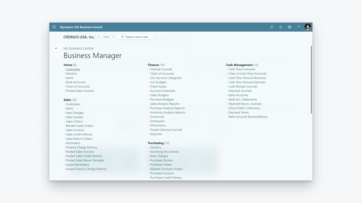Image resolution: width=362 pixels, height=203 pixels.
Task: Open Incoming Documents
Action: coord(164,152)
